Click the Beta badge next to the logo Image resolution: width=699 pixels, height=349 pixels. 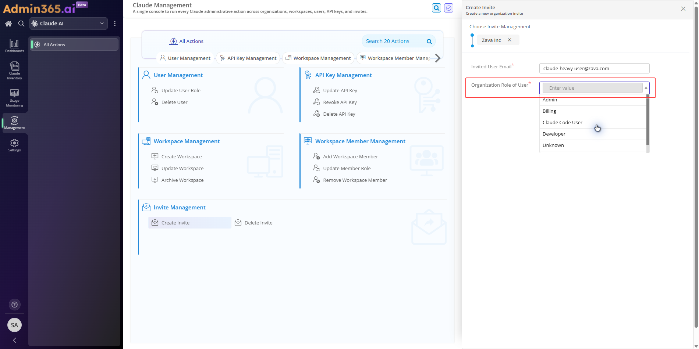(x=82, y=5)
